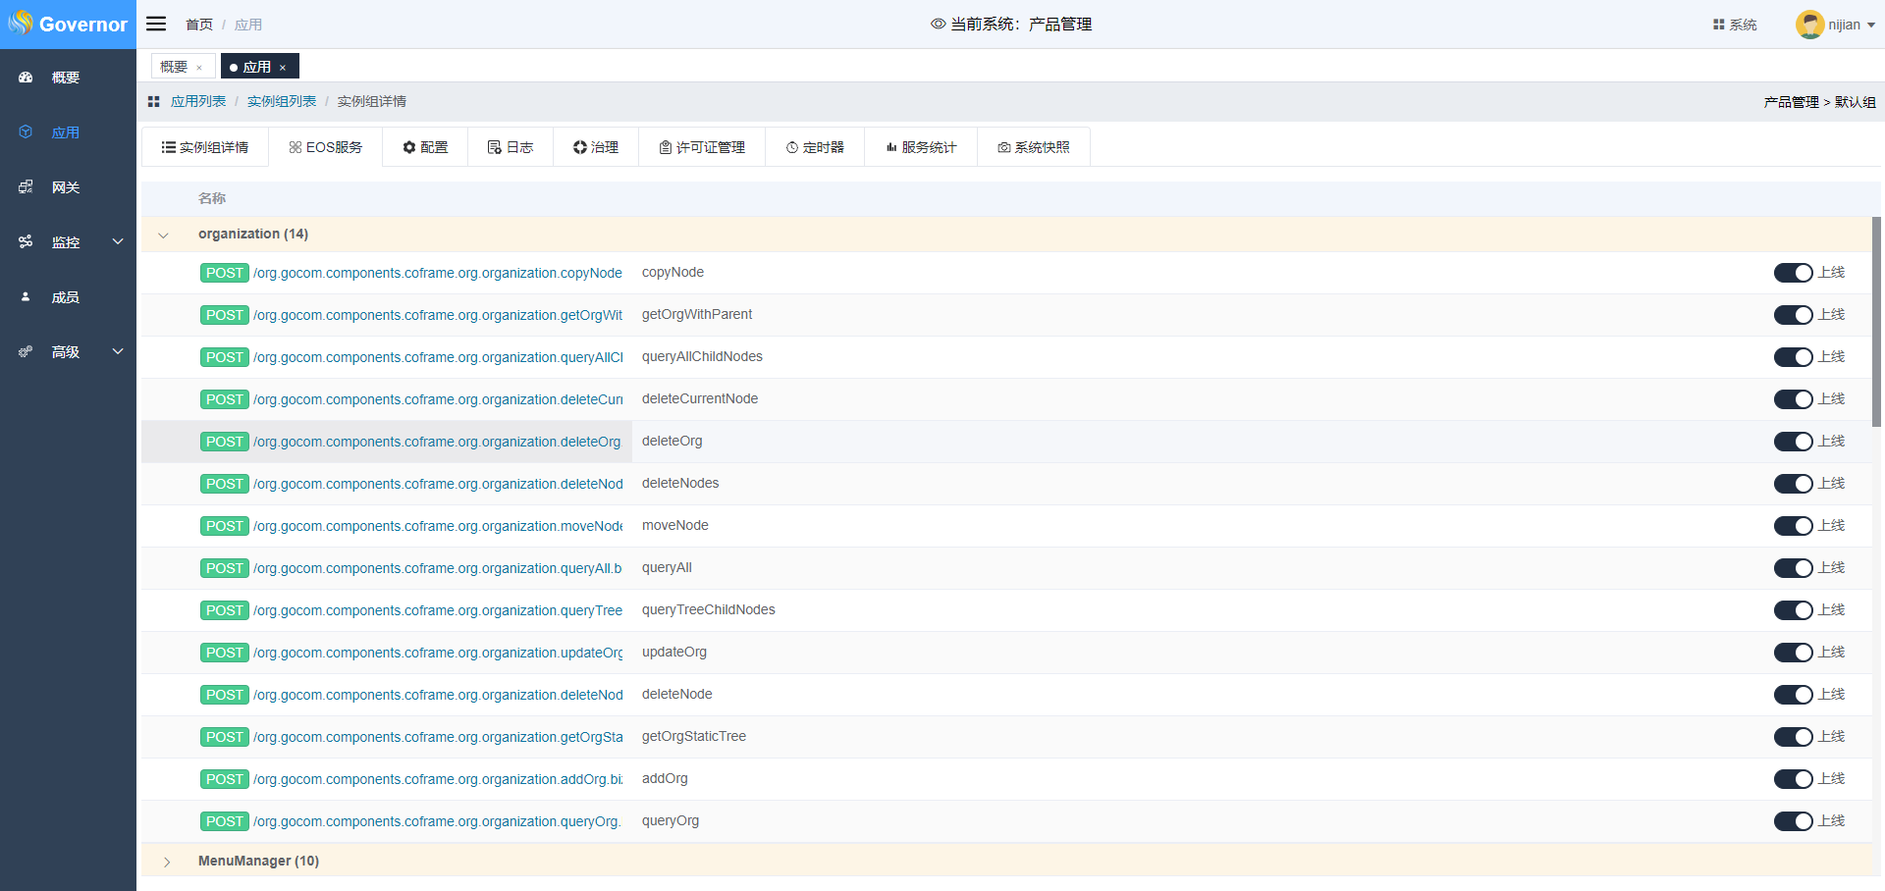
Task: Expand the 监控 sidebar submenu
Action: coord(118,242)
